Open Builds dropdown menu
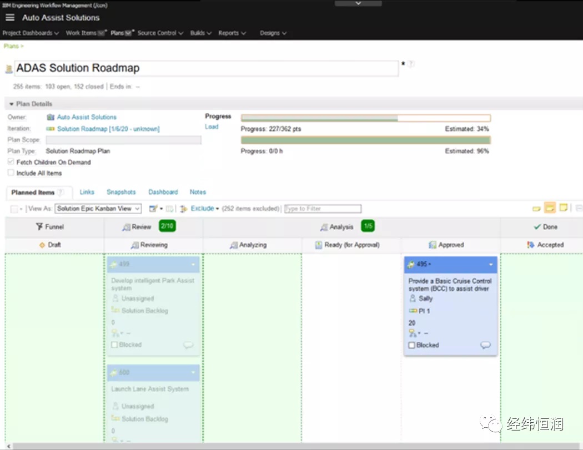The width and height of the screenshot is (583, 450). click(x=201, y=33)
